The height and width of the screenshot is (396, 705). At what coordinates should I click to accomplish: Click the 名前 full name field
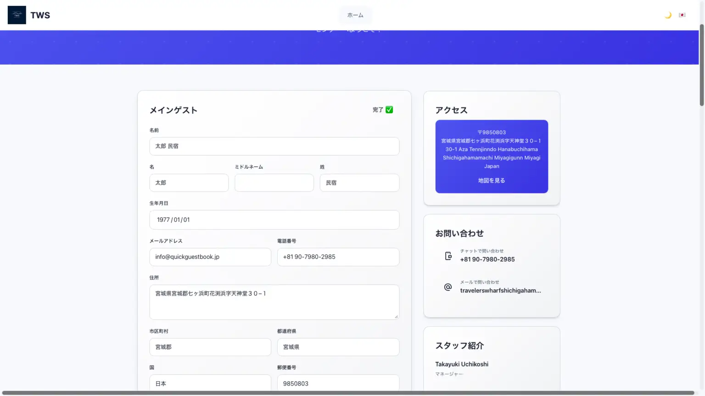coord(274,146)
